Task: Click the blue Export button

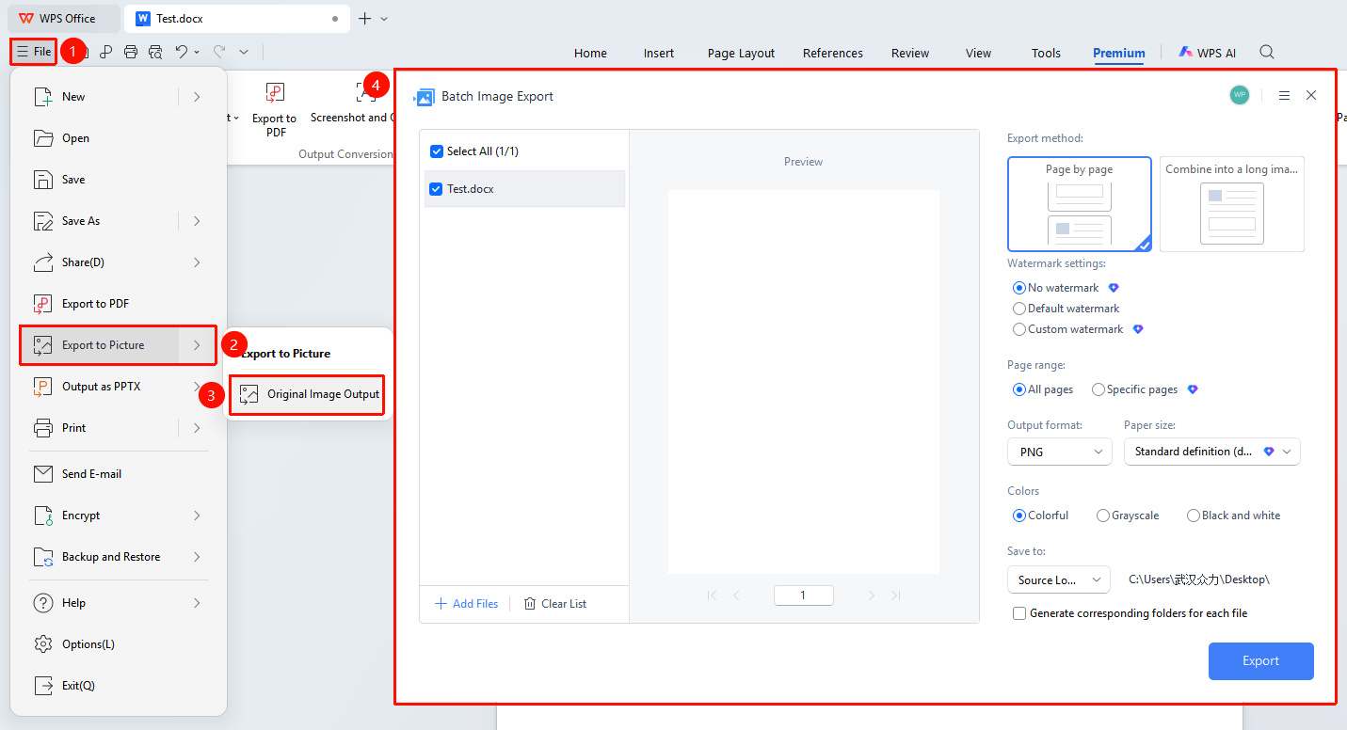Action: pyautogui.click(x=1260, y=660)
